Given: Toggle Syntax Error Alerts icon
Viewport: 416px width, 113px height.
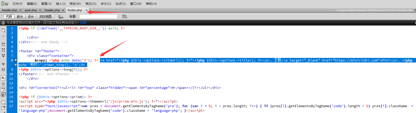Looking at the screenshot, I should (x=3, y=94).
